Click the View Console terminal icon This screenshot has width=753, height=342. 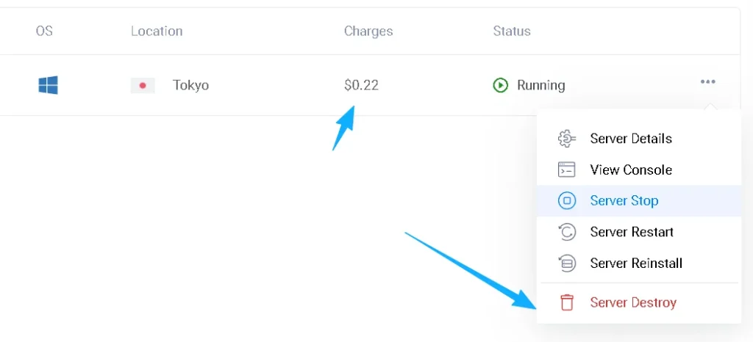[x=566, y=170]
